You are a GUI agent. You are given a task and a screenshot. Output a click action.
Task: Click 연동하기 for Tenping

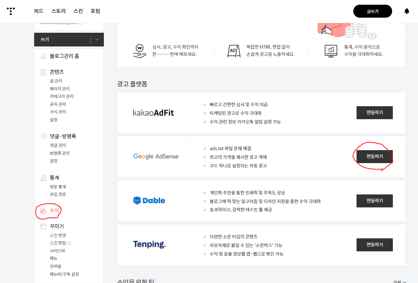(375, 244)
